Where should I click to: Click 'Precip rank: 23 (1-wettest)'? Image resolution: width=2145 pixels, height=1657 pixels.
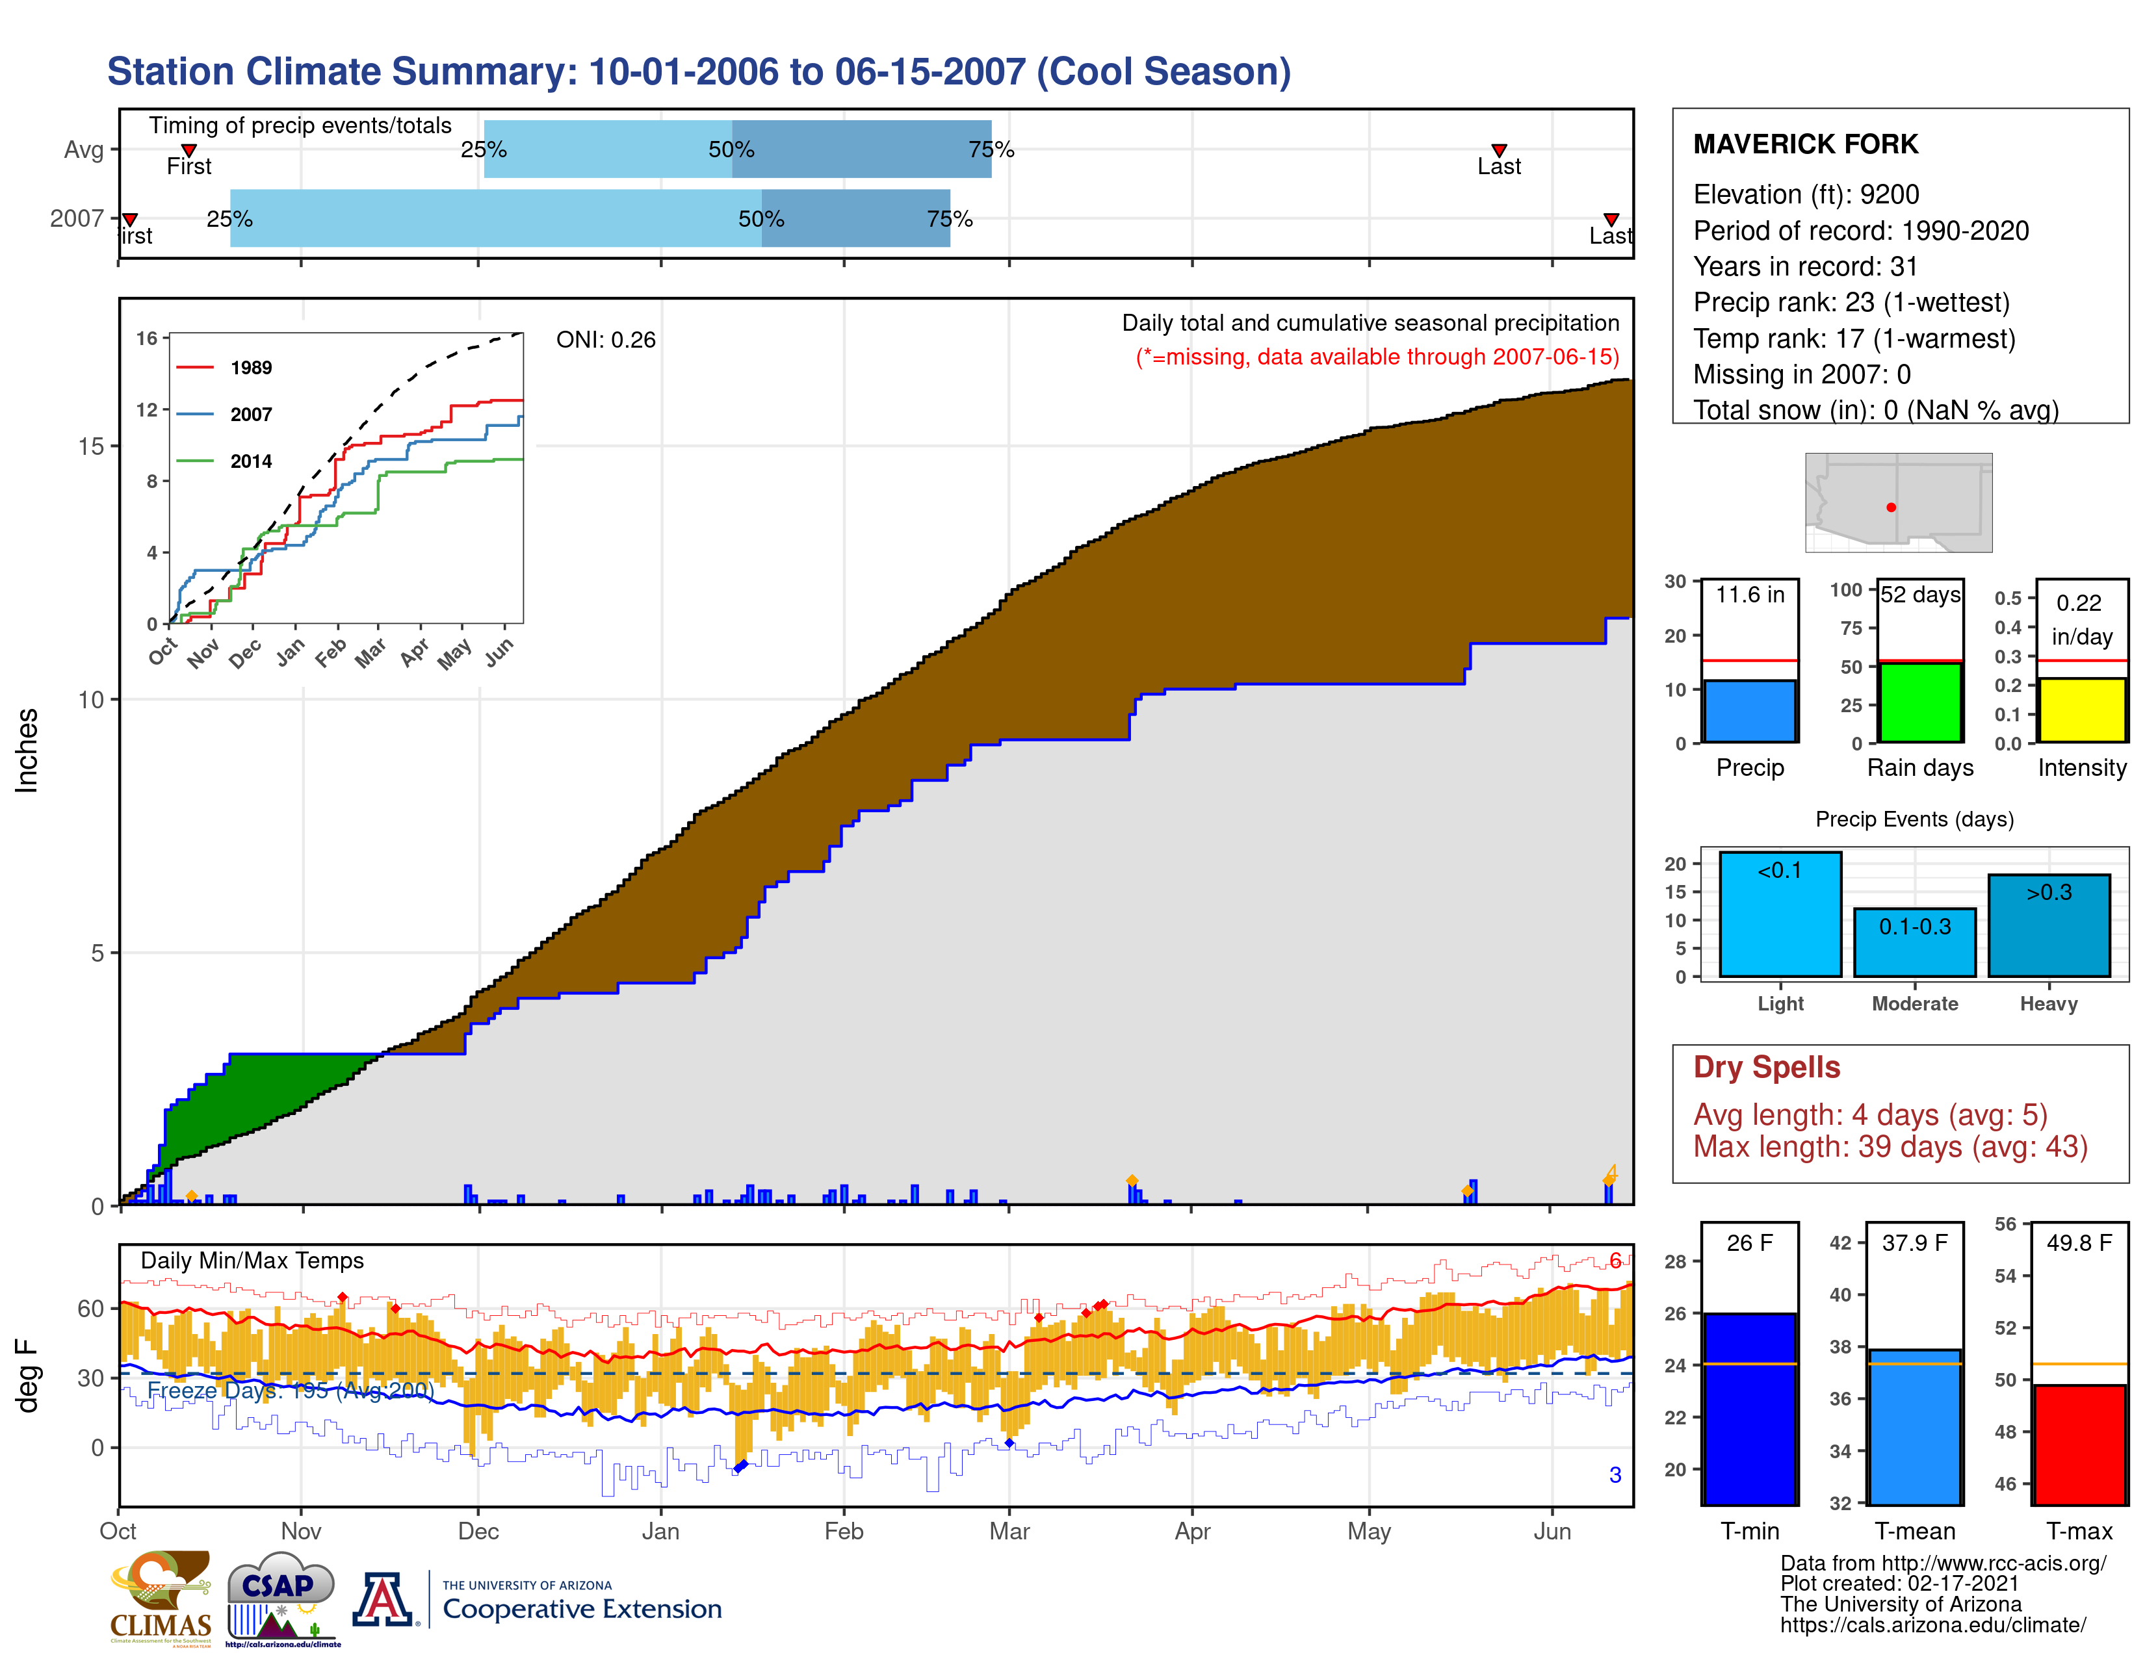1851,302
